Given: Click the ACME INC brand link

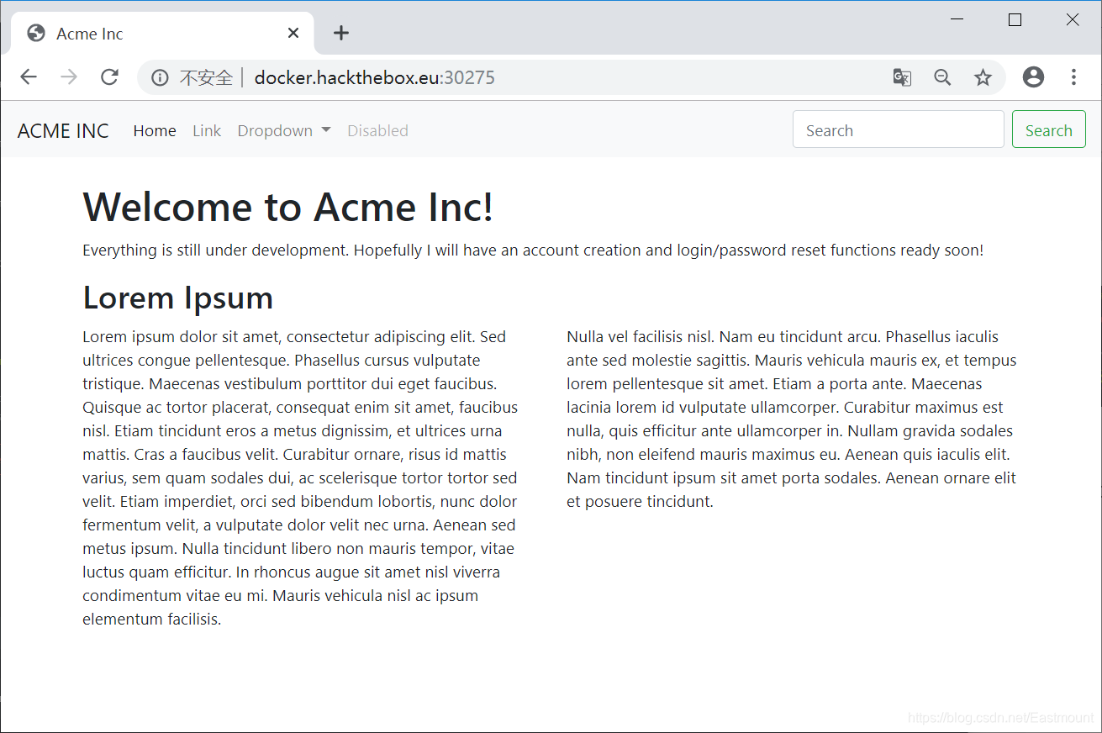Looking at the screenshot, I should tap(63, 130).
